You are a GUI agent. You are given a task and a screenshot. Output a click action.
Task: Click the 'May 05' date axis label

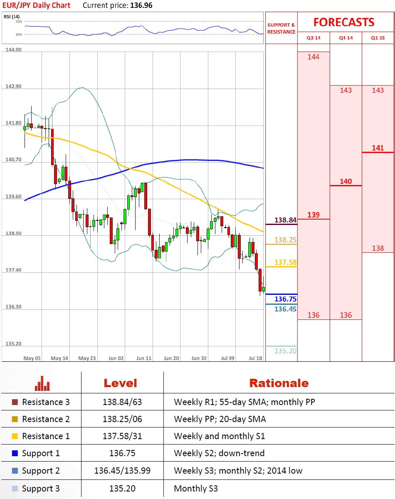pos(32,358)
